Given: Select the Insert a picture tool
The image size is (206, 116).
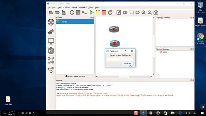Looking at the screenshot, I should coord(125,13).
